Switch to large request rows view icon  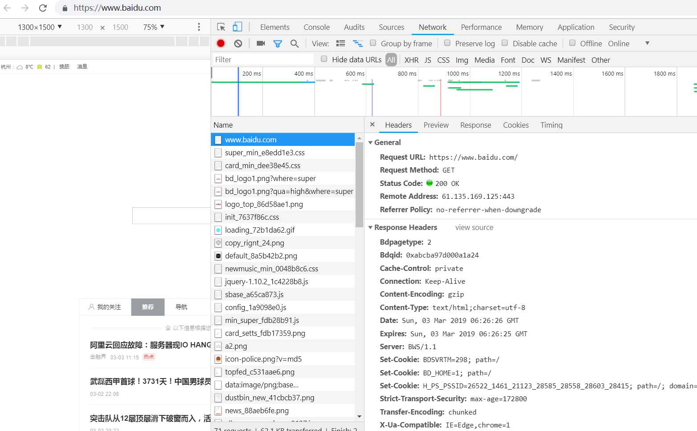click(340, 43)
